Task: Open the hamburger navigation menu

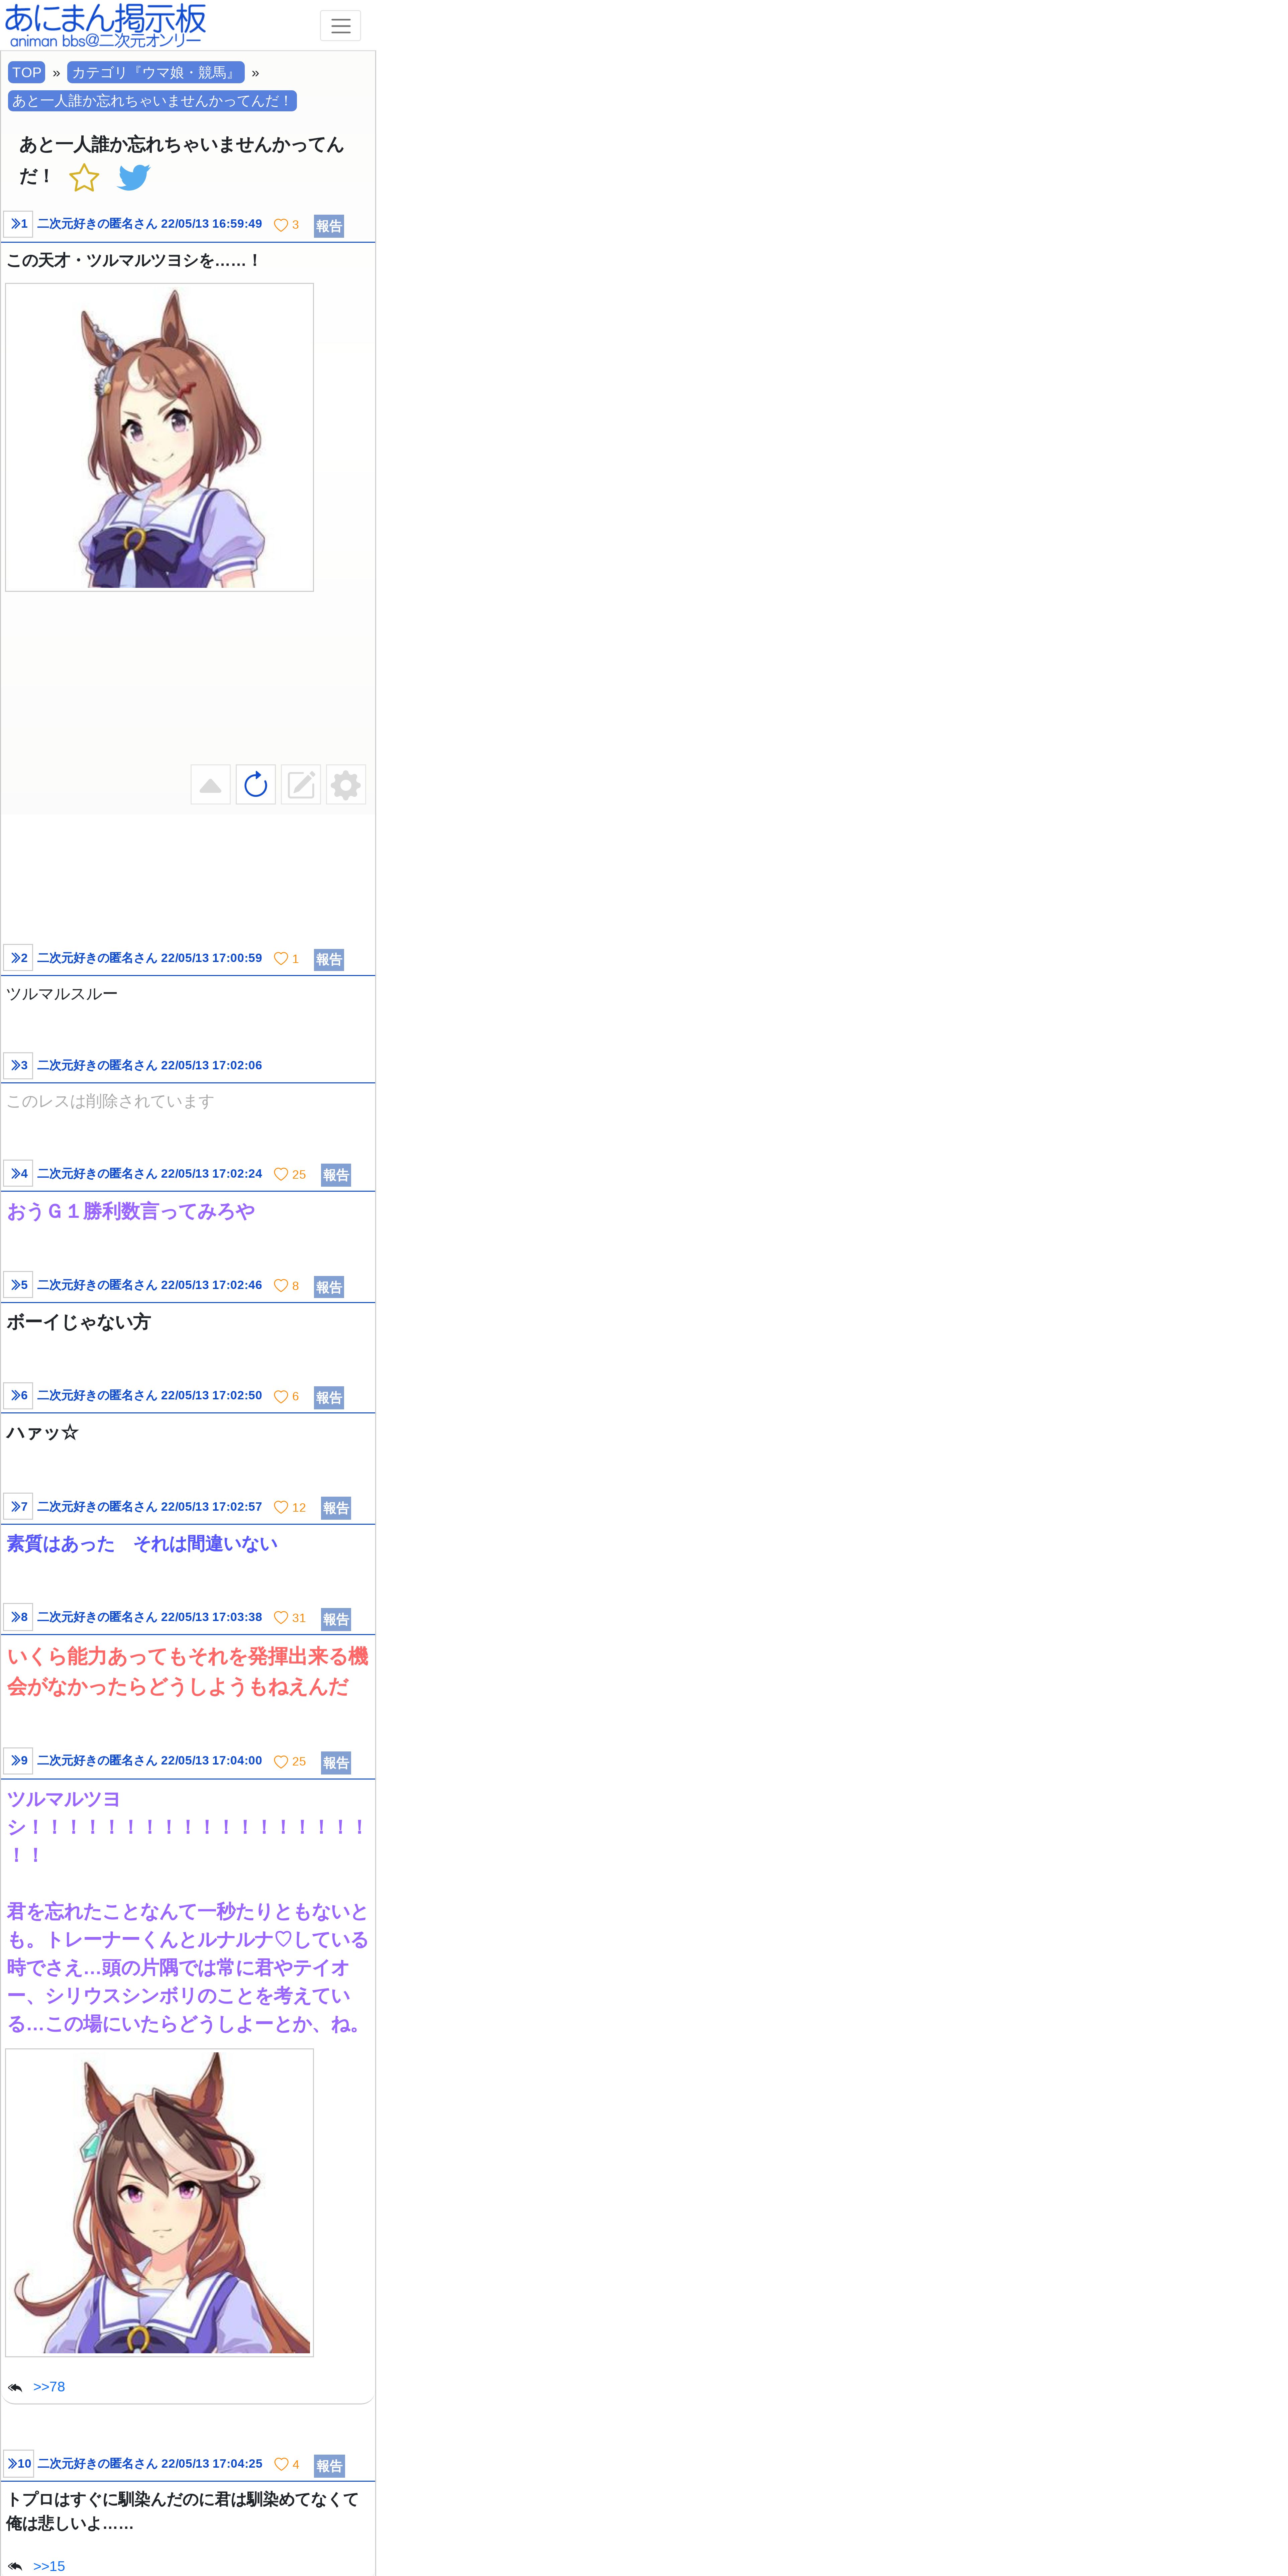Action: coord(340,26)
